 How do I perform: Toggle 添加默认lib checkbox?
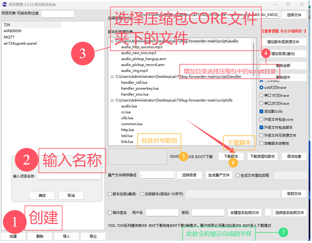pyautogui.click(x=271, y=111)
